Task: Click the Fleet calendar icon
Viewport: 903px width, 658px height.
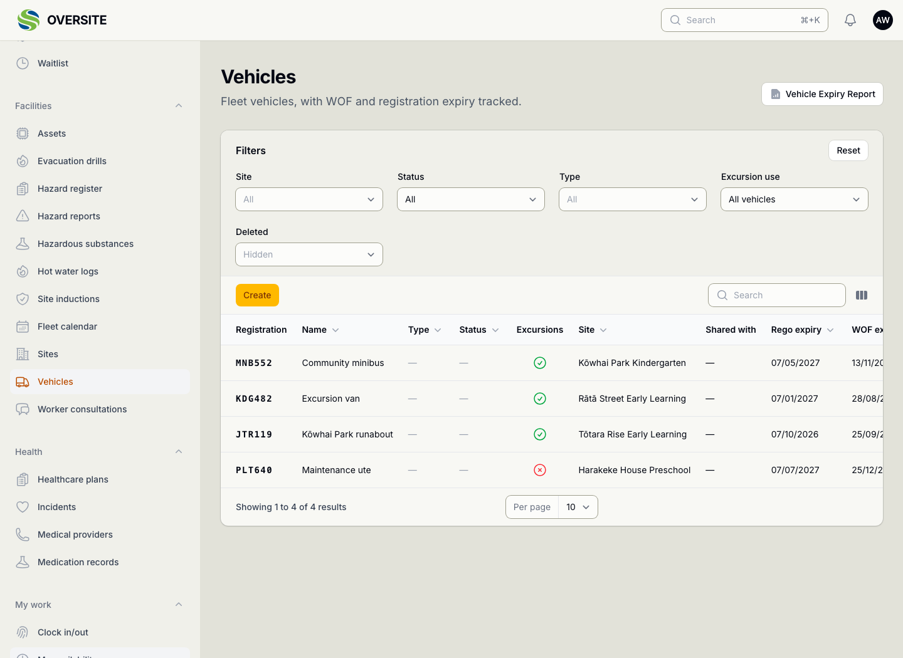Action: [x=23, y=326]
